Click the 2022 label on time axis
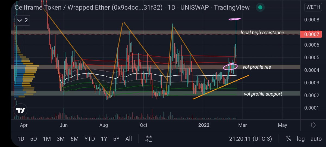 [204, 125]
